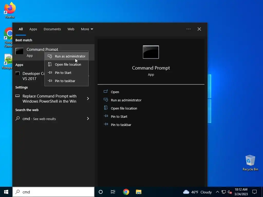
Task: Choose Pin to Start in context menu
Action: 67,73
